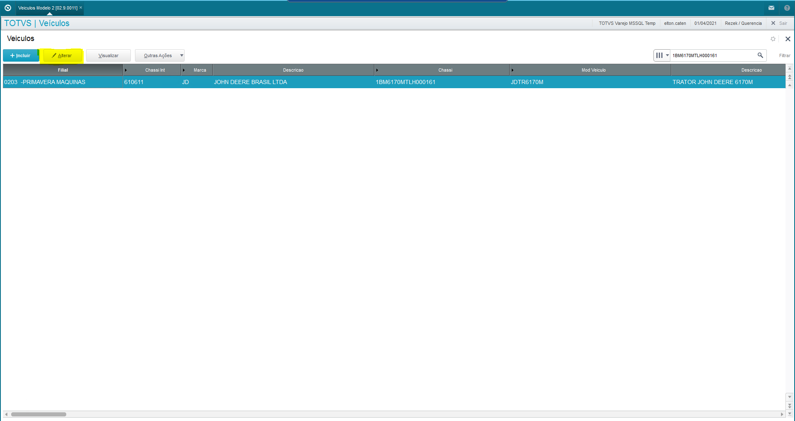795x421 pixels.
Task: Click the Chassi Int column header
Action: coord(152,70)
